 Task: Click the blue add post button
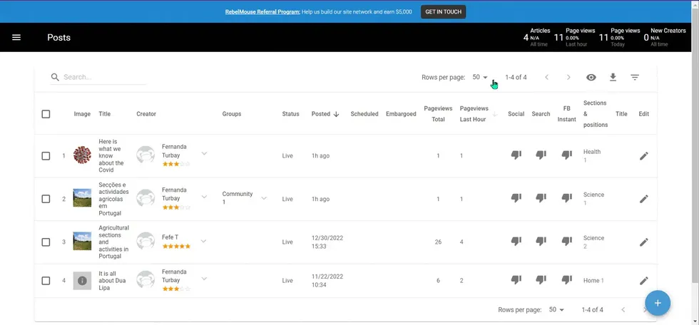657,303
